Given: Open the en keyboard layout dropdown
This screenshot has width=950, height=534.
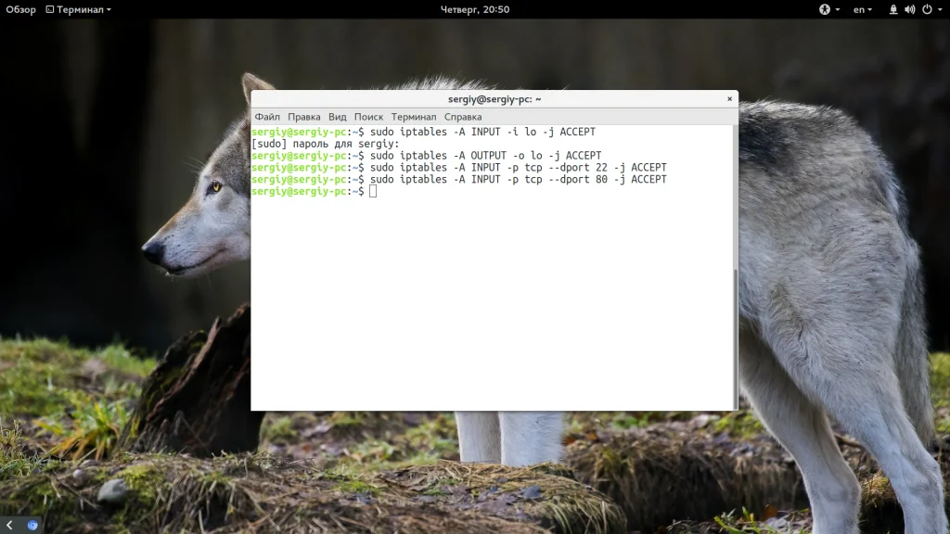Looking at the screenshot, I should click(863, 9).
